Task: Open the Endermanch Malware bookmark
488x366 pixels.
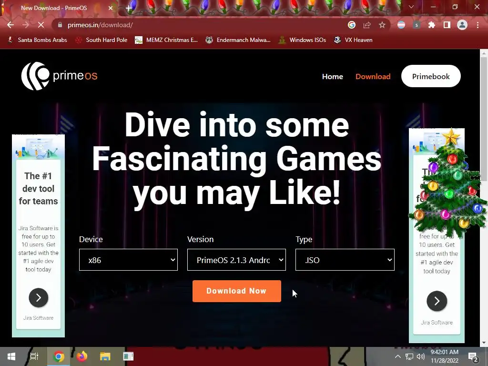Action: click(238, 40)
